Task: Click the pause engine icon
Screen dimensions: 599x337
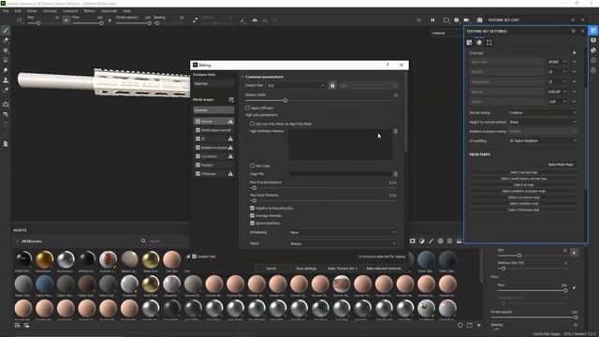Action: point(432,20)
